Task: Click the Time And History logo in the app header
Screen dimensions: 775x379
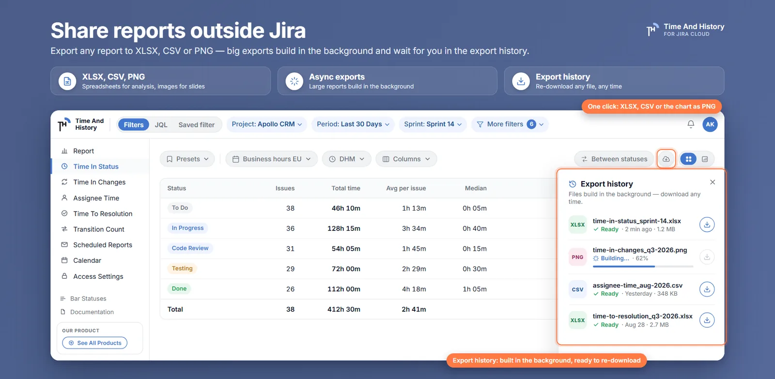Action: [x=81, y=124]
